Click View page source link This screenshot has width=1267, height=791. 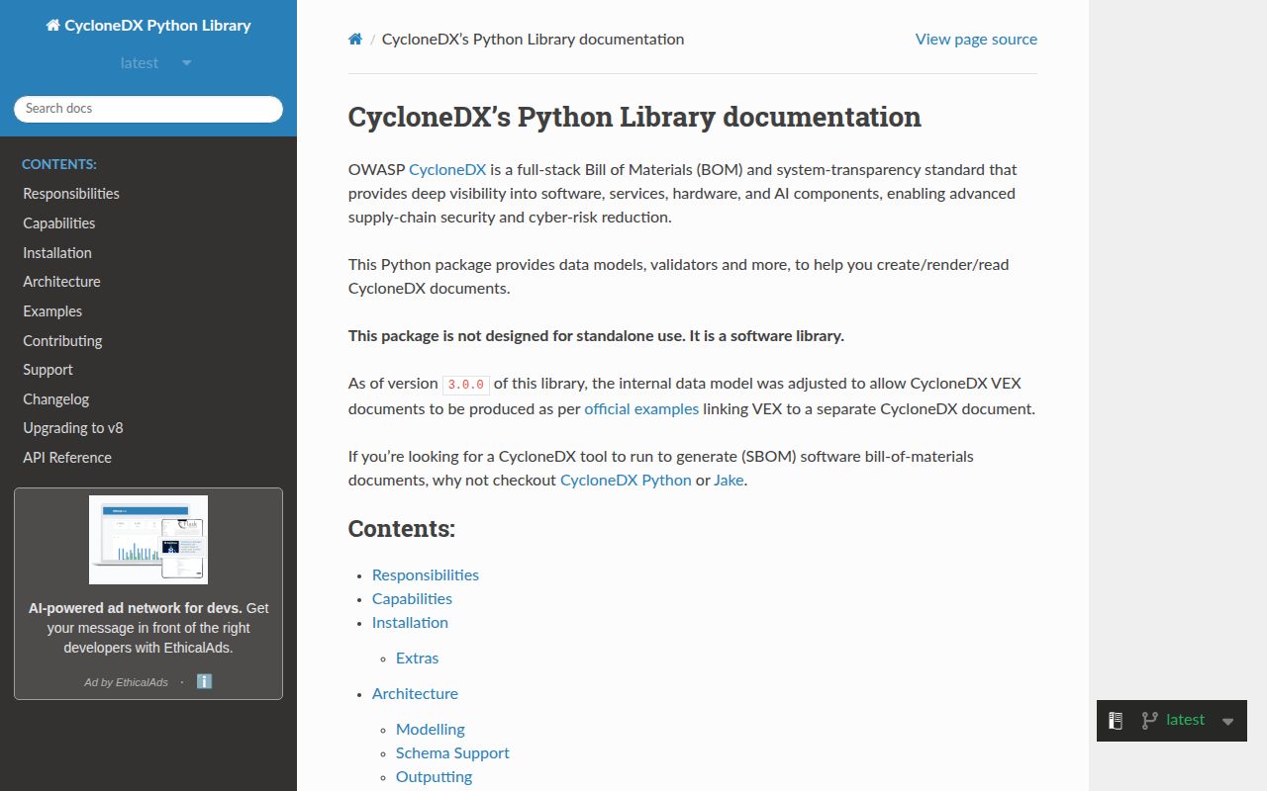[x=976, y=40]
